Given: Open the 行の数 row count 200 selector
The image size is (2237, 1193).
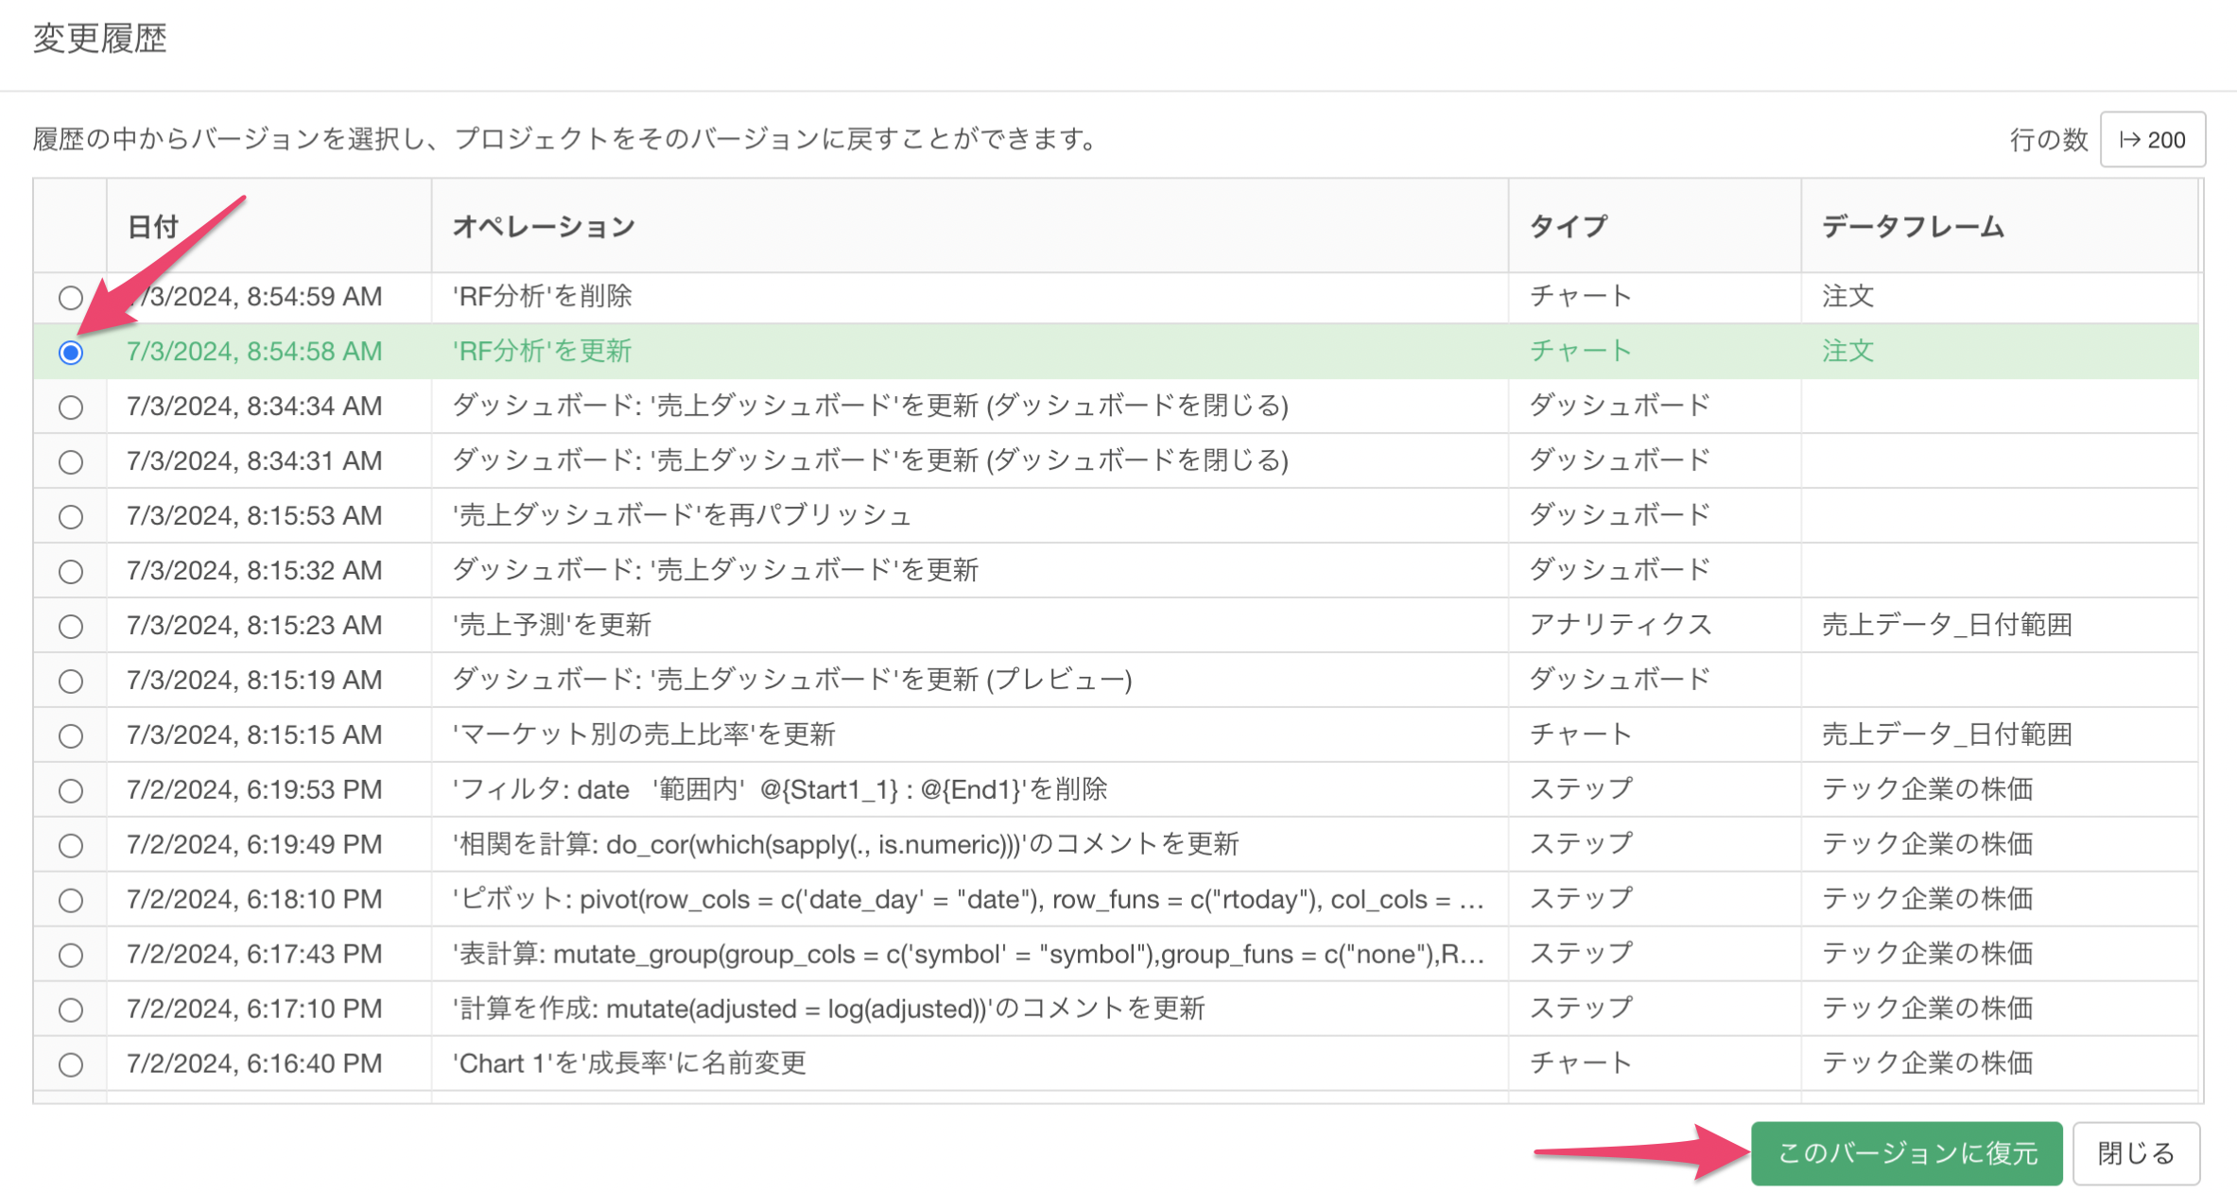Looking at the screenshot, I should coord(2152,140).
